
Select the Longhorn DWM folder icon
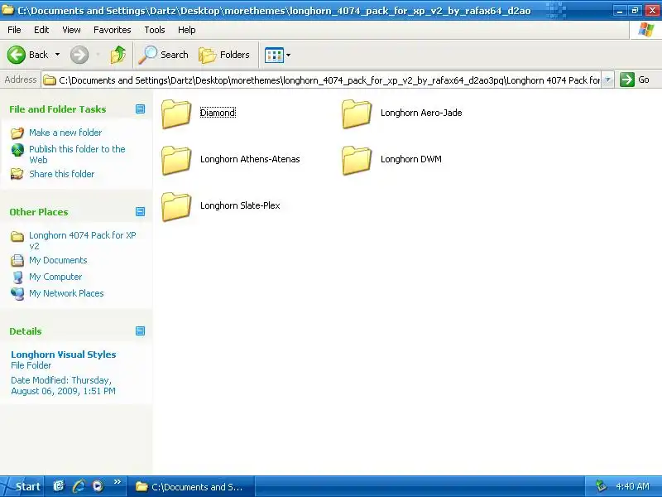coord(357,160)
